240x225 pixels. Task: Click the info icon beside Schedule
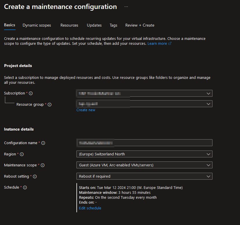25,187
